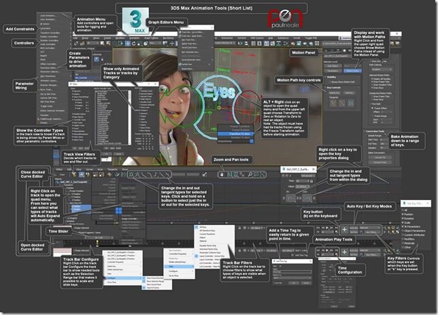Enable Custom Attributes in Set Key Filters
Image resolution: width=438 pixels, height=315 pixels.
pos(403,235)
